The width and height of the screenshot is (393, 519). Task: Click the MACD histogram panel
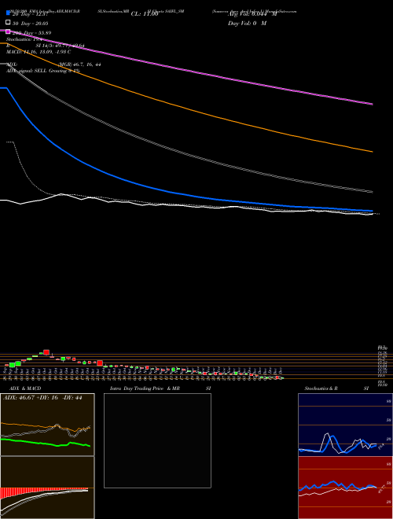pyautogui.click(x=47, y=488)
